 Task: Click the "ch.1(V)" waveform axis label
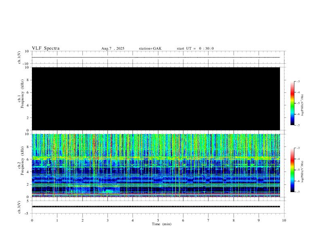pos(19,57)
